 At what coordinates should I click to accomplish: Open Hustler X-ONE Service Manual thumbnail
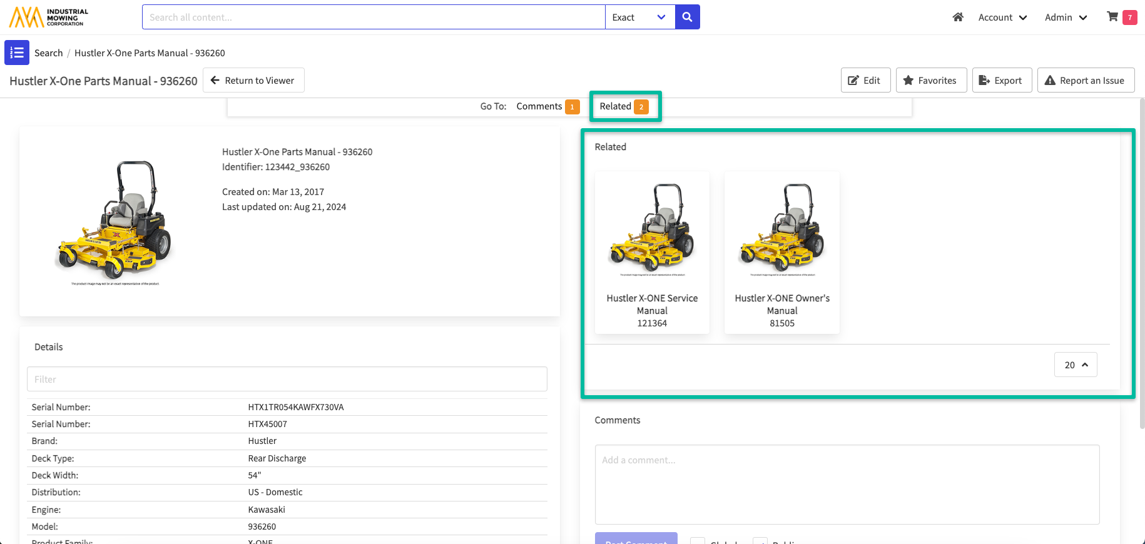tap(652, 253)
